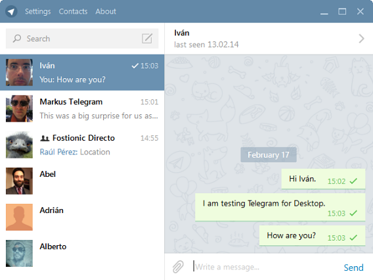This screenshot has height=280, width=373.
Task: Click the sent checkmark on 'Hi Iván.' message
Action: tap(353, 181)
